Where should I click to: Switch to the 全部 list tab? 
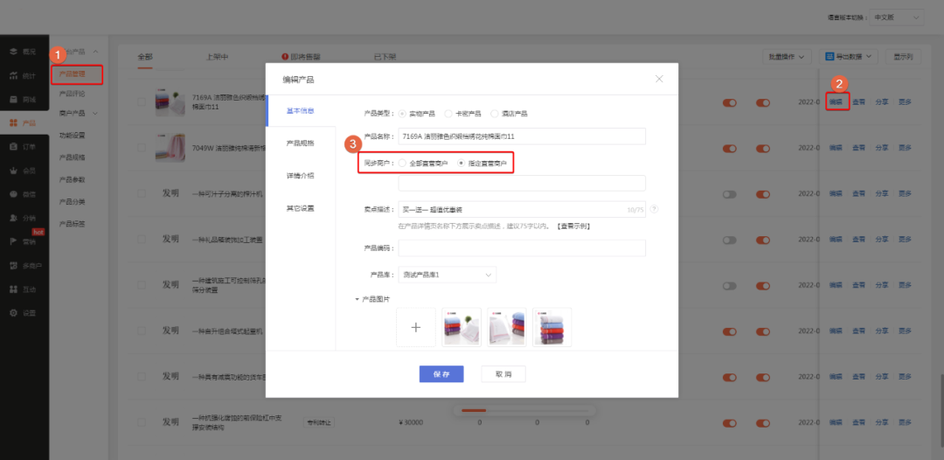coord(145,57)
